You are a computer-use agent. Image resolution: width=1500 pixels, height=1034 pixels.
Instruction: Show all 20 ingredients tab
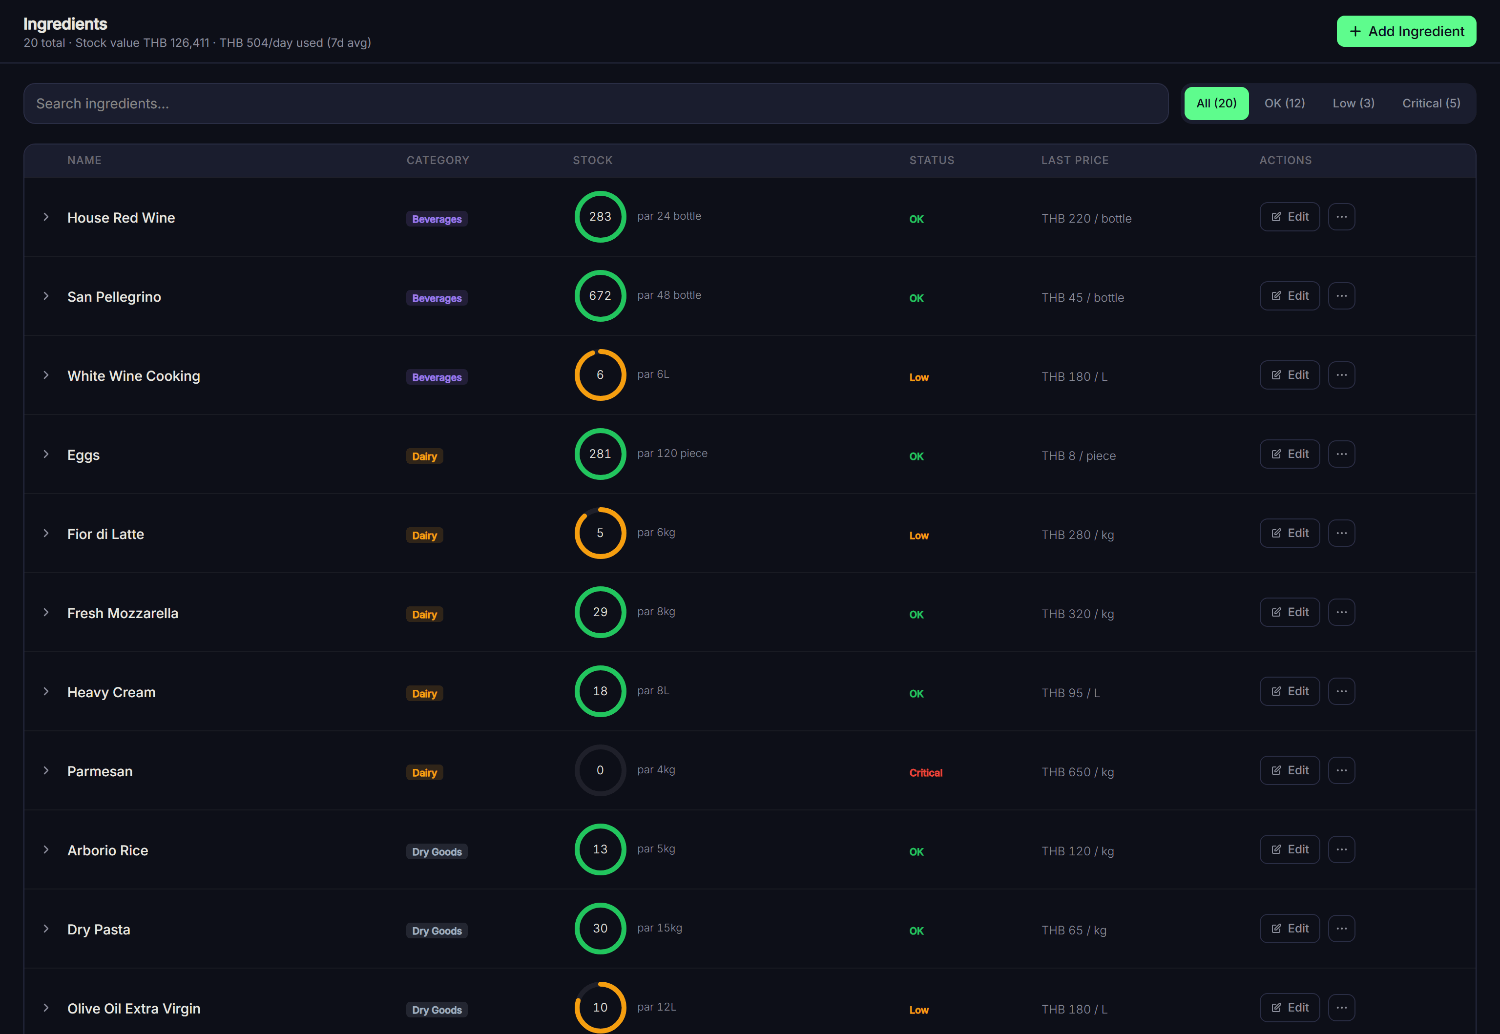point(1216,103)
